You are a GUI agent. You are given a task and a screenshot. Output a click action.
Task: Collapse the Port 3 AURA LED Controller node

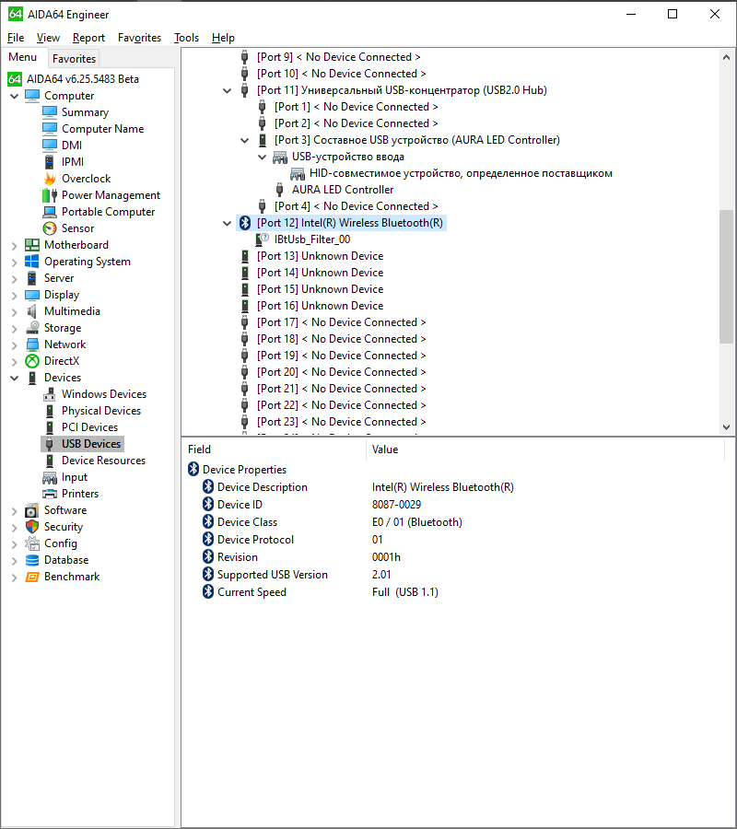245,141
